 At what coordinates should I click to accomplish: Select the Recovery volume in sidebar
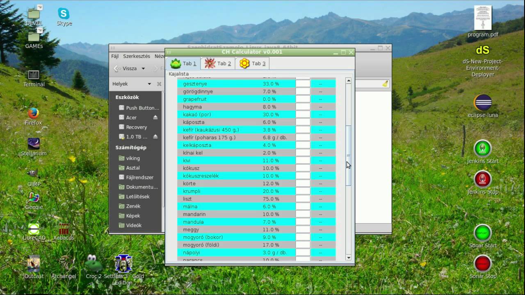(x=133, y=127)
